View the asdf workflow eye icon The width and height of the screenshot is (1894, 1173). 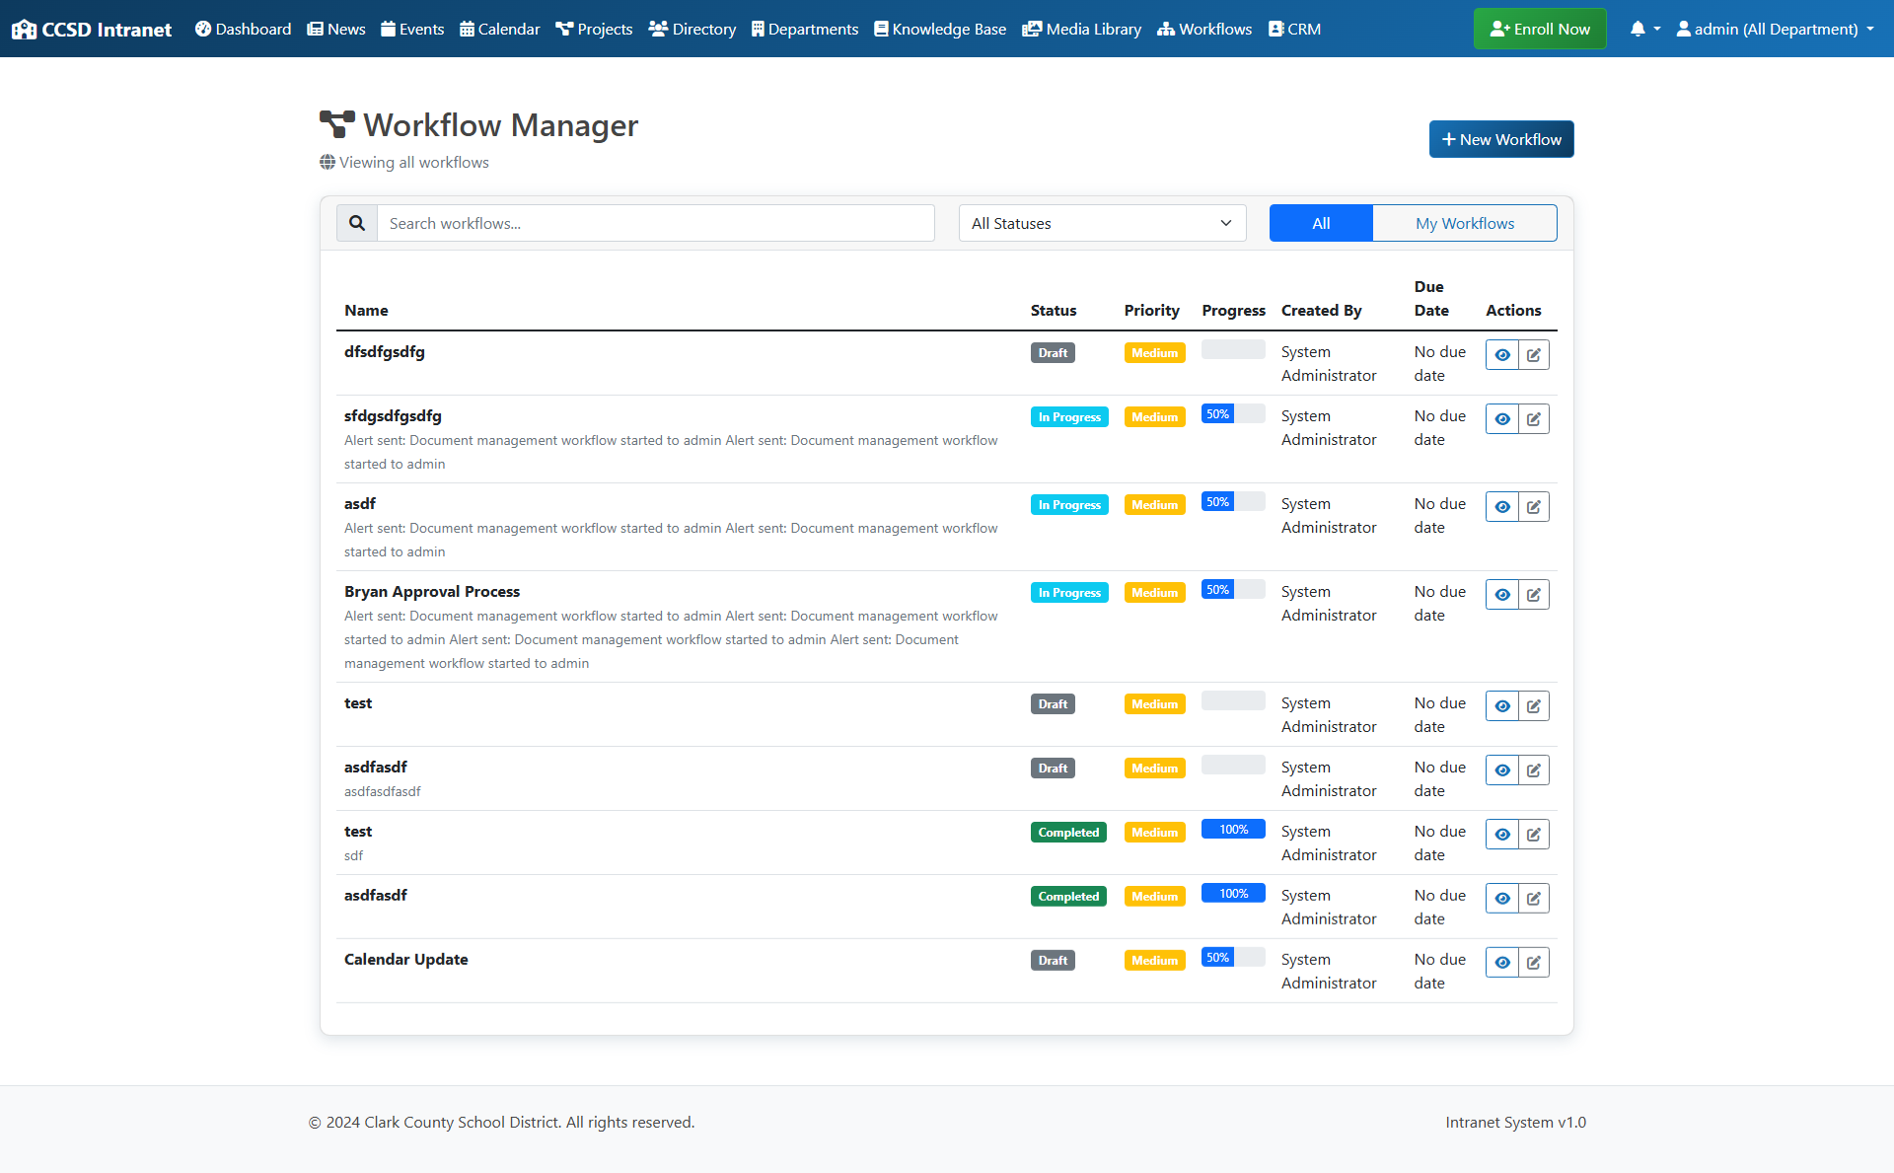click(1501, 506)
